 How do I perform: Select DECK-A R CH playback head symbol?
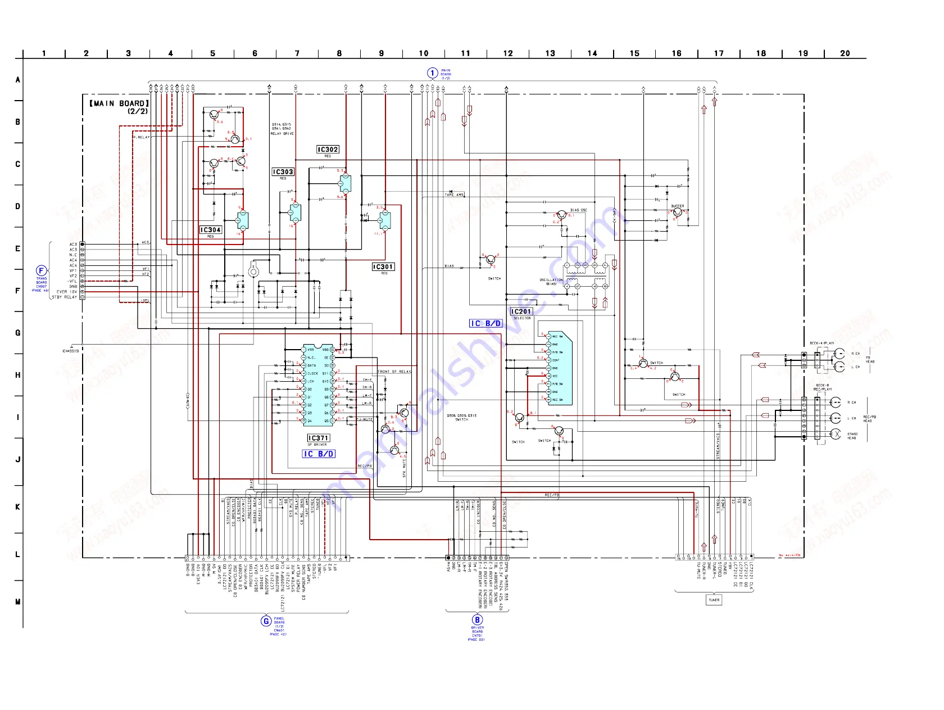pos(839,354)
